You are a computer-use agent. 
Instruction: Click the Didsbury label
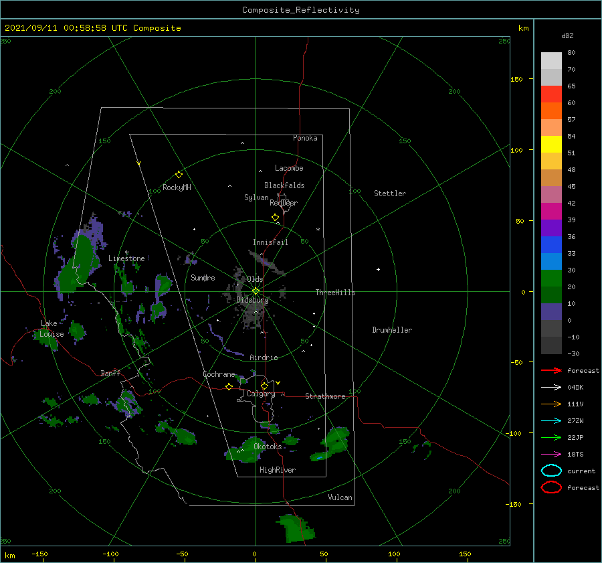252,300
